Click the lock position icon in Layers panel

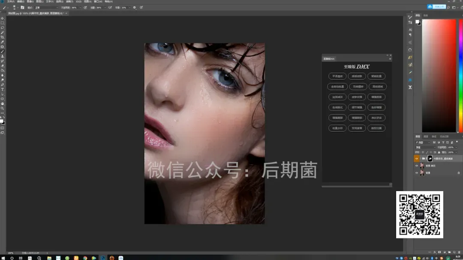point(431,152)
